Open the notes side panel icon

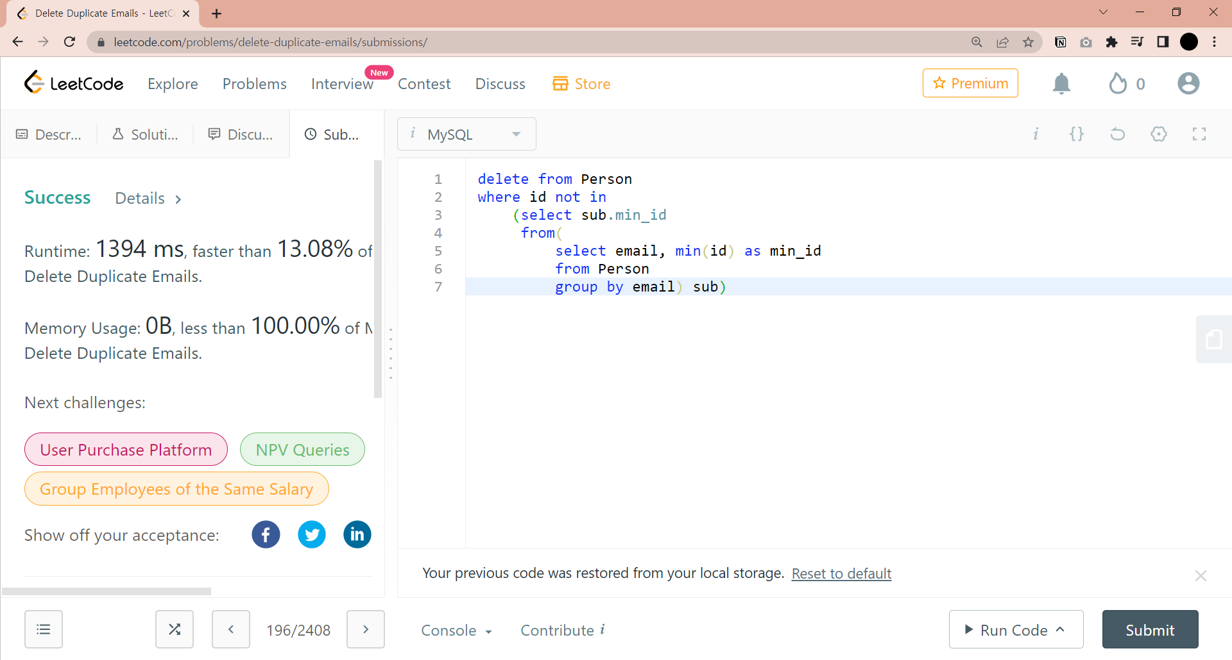point(1213,339)
